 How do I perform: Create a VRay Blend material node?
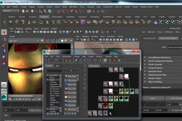70,76
